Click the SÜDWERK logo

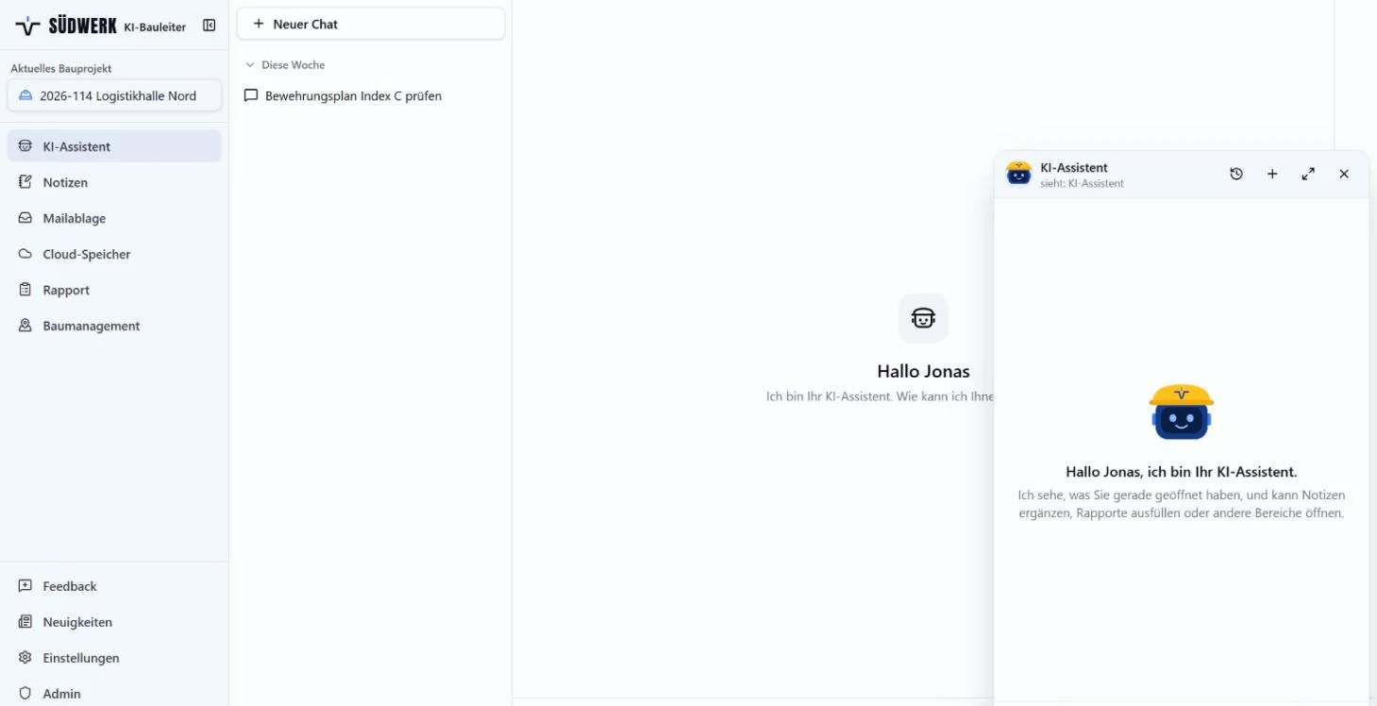[x=66, y=25]
